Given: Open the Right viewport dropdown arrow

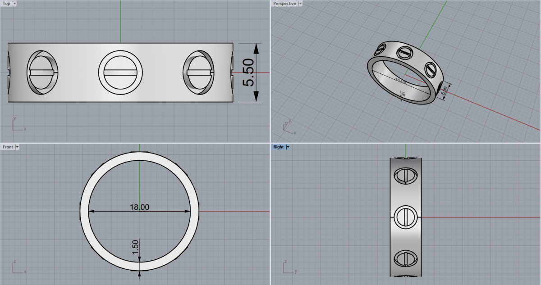Looking at the screenshot, I should point(288,147).
